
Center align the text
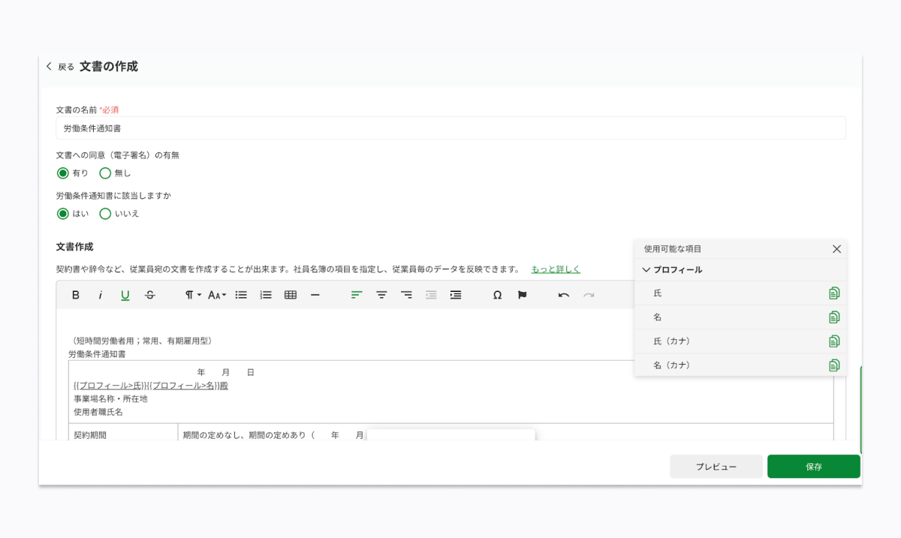(381, 295)
